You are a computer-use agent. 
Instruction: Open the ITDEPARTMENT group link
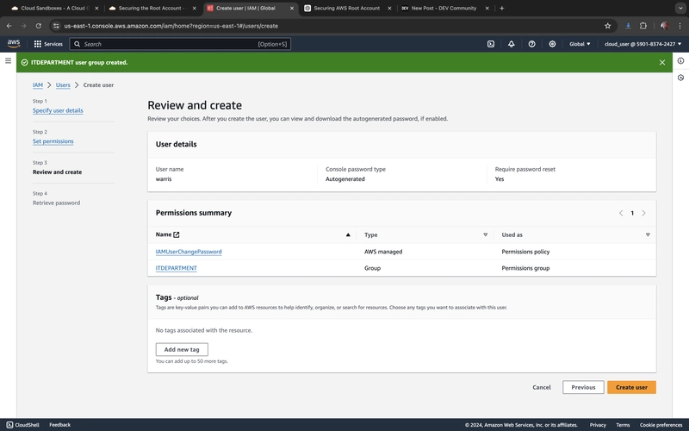click(177, 268)
